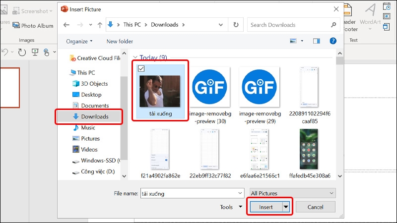Click the Insert button
Image resolution: width=397 pixels, height=223 pixels.
point(266,207)
